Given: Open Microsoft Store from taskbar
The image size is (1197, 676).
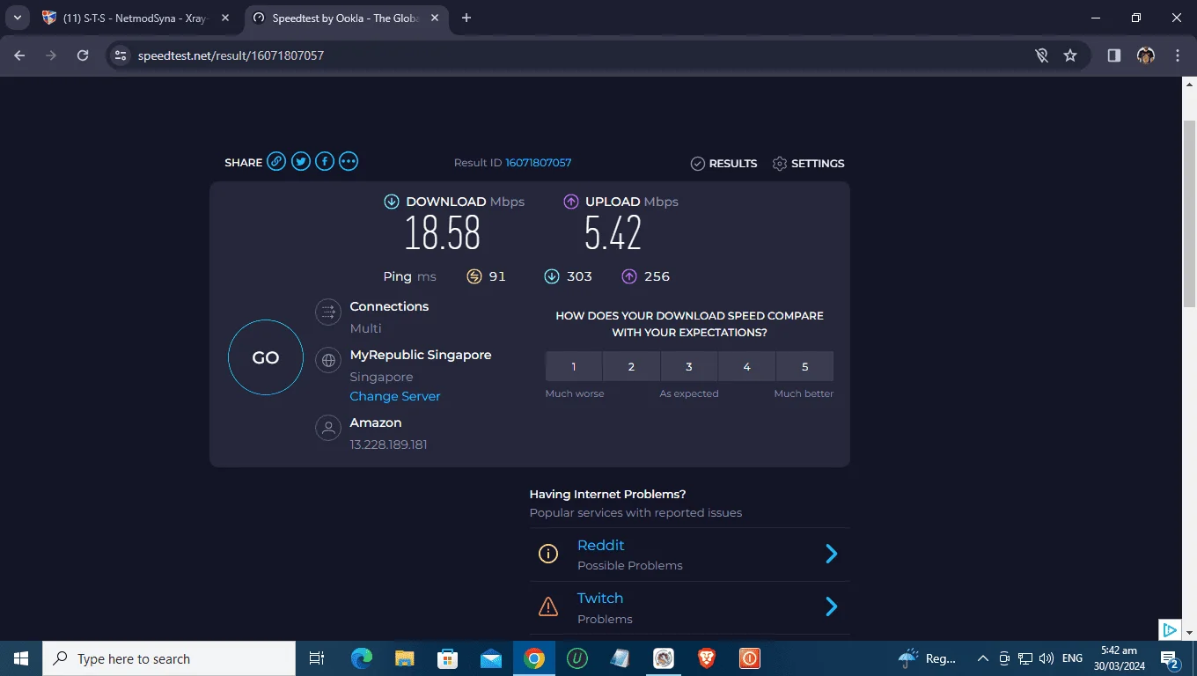Looking at the screenshot, I should pos(448,658).
